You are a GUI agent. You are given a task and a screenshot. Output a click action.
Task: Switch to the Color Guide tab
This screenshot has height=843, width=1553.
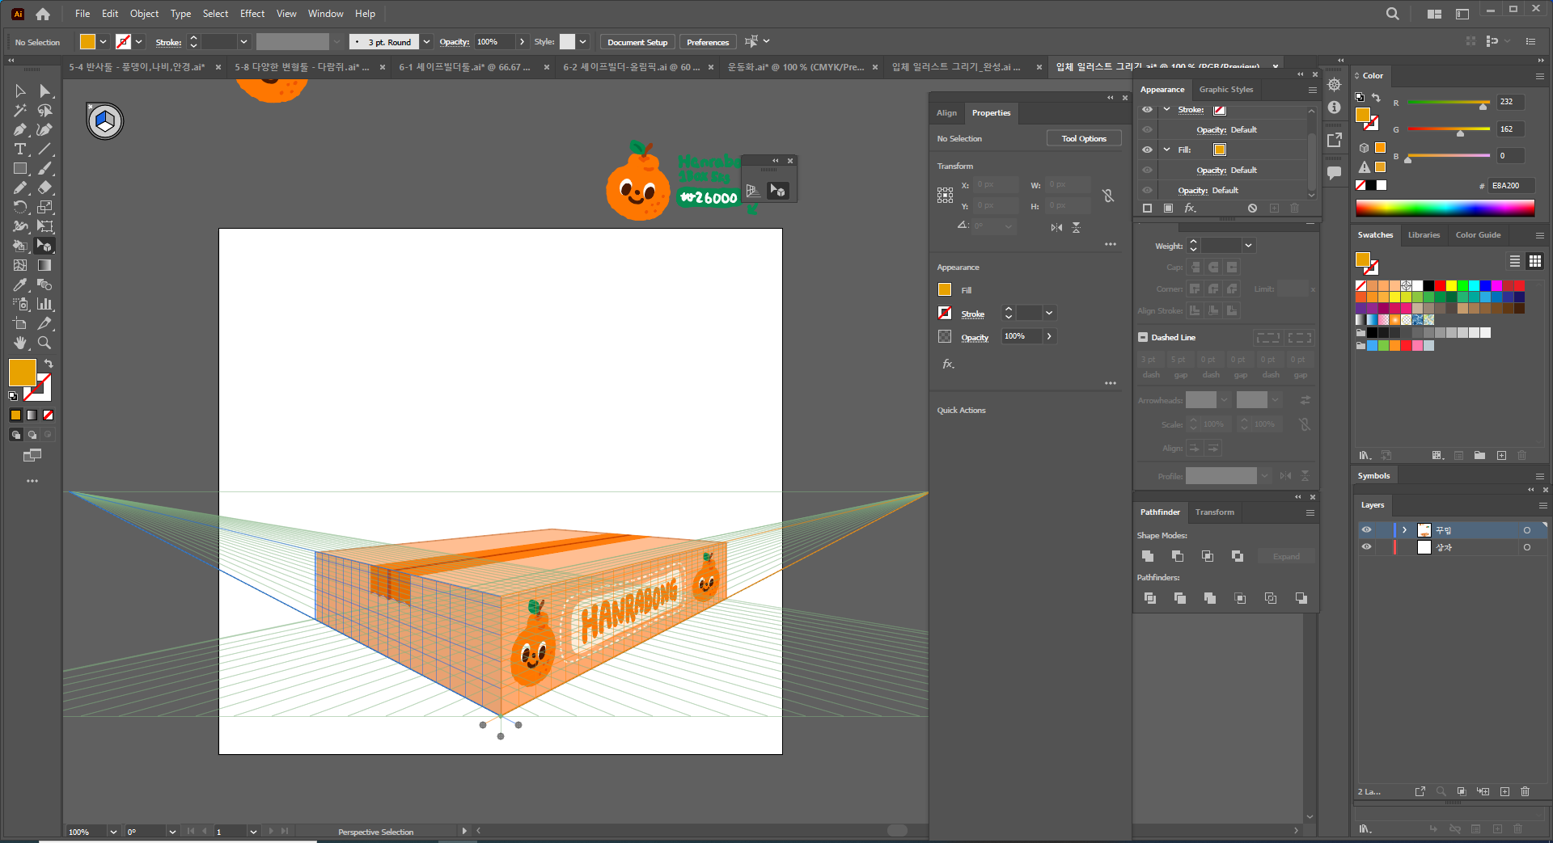[1478, 235]
